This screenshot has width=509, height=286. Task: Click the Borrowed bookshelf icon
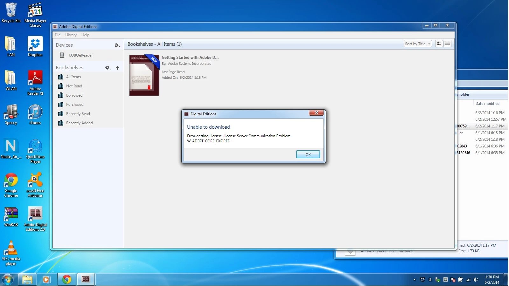(61, 95)
